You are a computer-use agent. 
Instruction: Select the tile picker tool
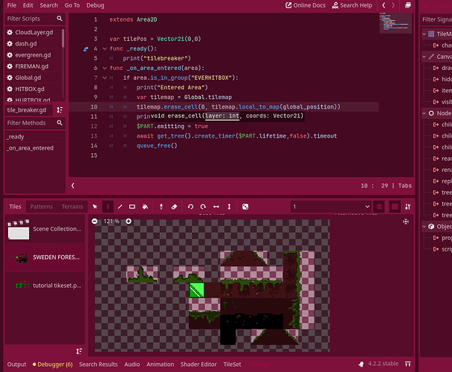pos(161,207)
